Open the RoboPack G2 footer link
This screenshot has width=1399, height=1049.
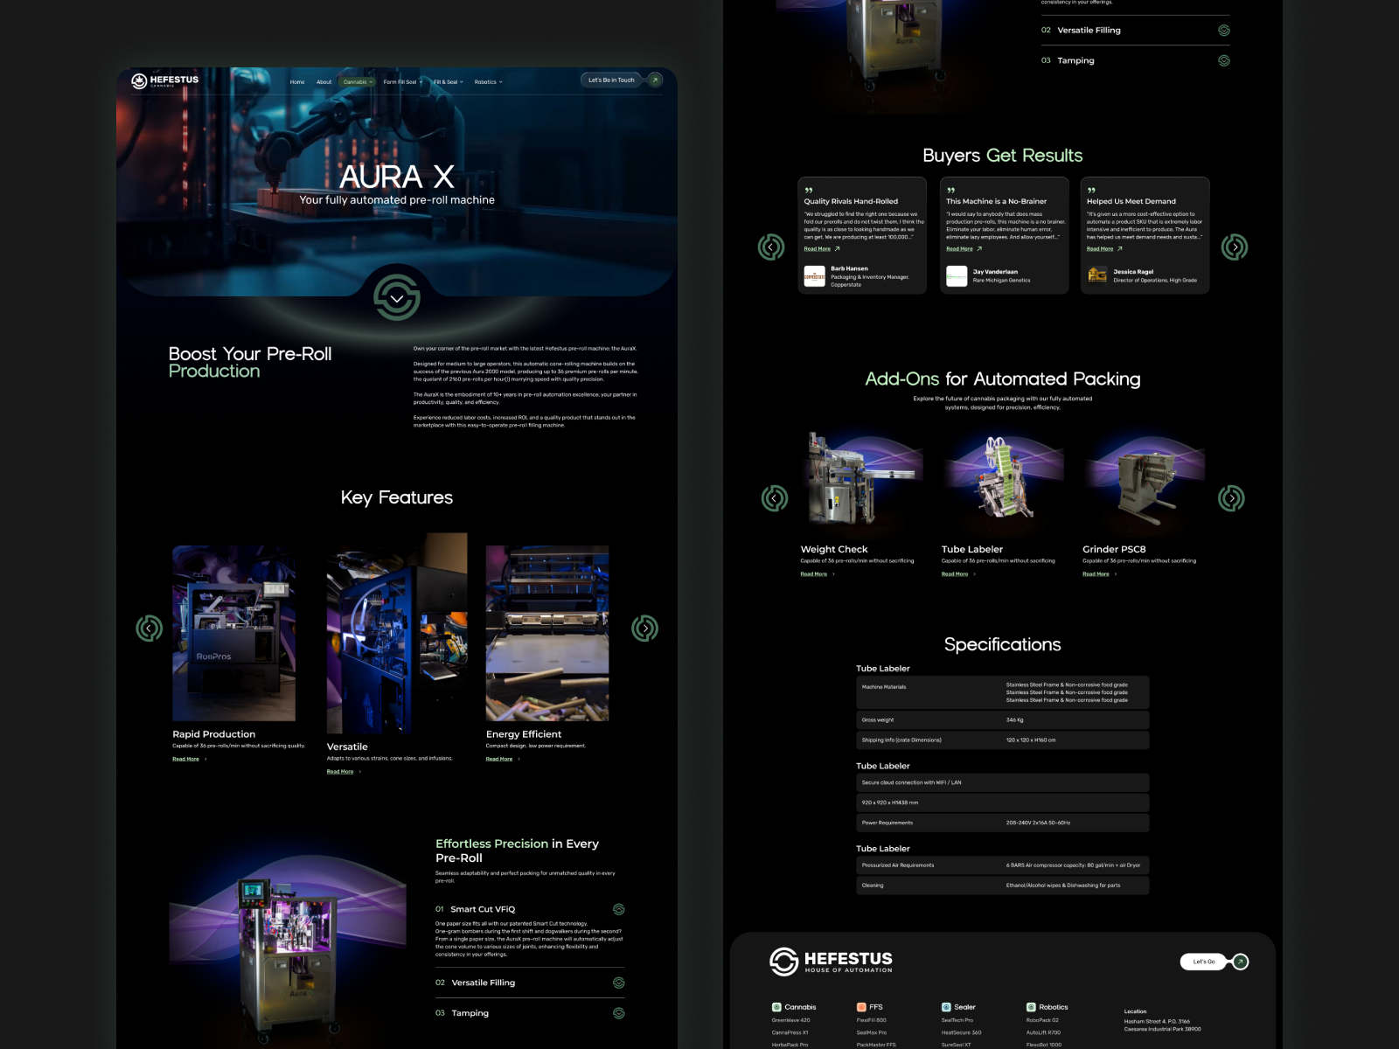(1042, 1020)
